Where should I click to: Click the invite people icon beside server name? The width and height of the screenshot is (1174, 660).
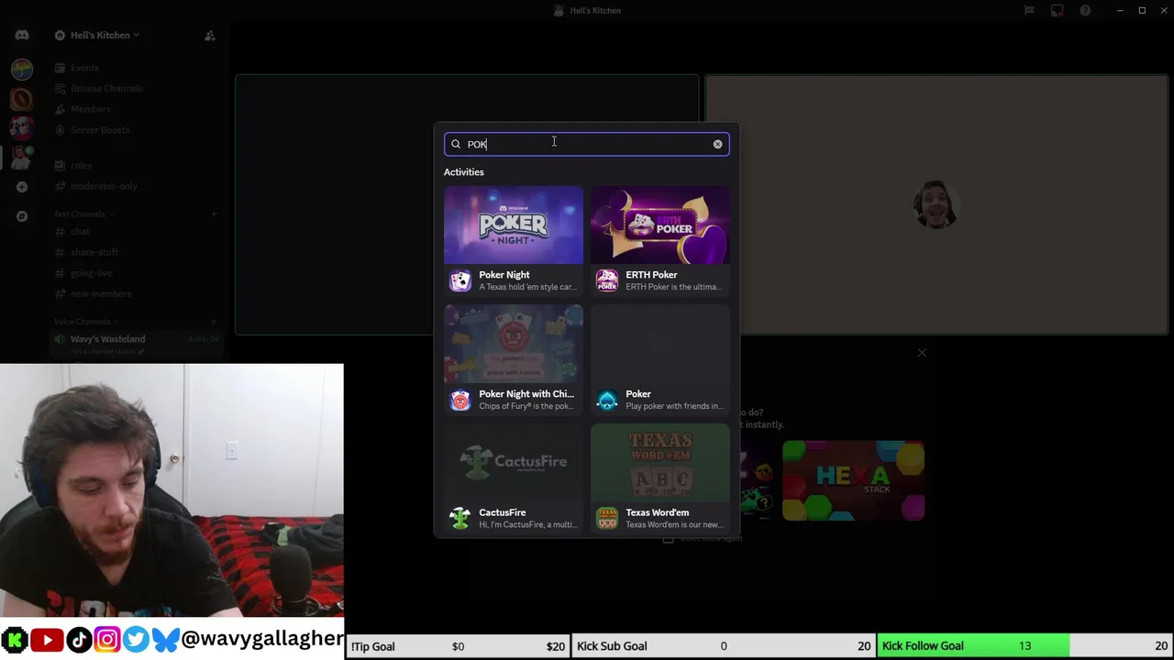[x=209, y=36]
